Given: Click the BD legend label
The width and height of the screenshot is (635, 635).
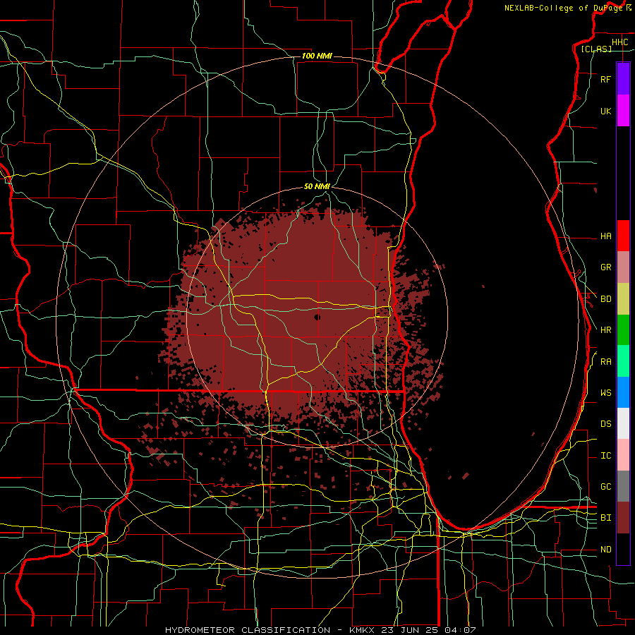Looking at the screenshot, I should (605, 299).
